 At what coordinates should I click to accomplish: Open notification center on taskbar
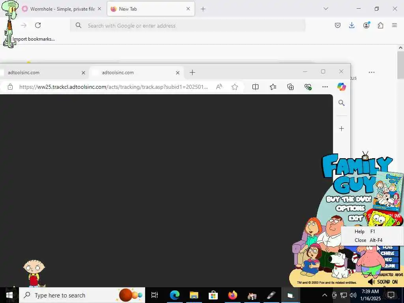tap(391, 295)
